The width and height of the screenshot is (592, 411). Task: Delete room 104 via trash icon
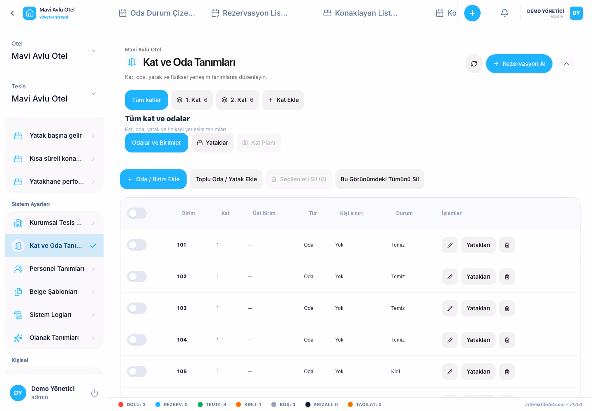[507, 340]
